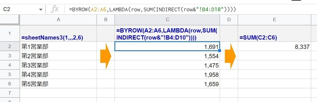This screenshot has width=317, height=102.
Task: Select column E header
Action: (274, 19)
